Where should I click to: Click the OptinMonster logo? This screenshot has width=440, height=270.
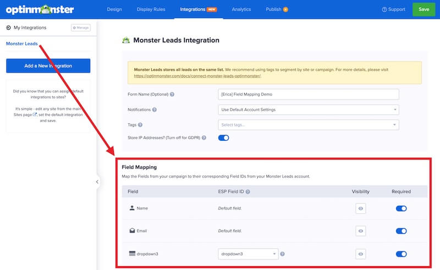click(40, 9)
